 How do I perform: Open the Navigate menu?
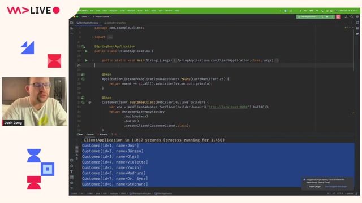113,11
